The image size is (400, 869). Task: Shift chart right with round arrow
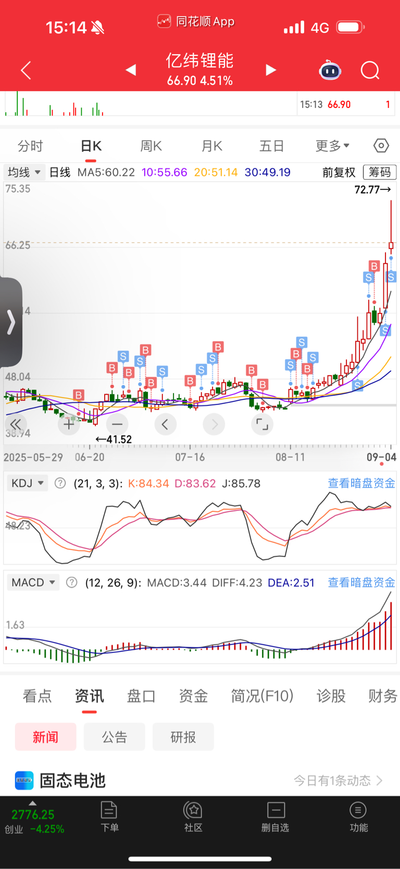(x=214, y=424)
